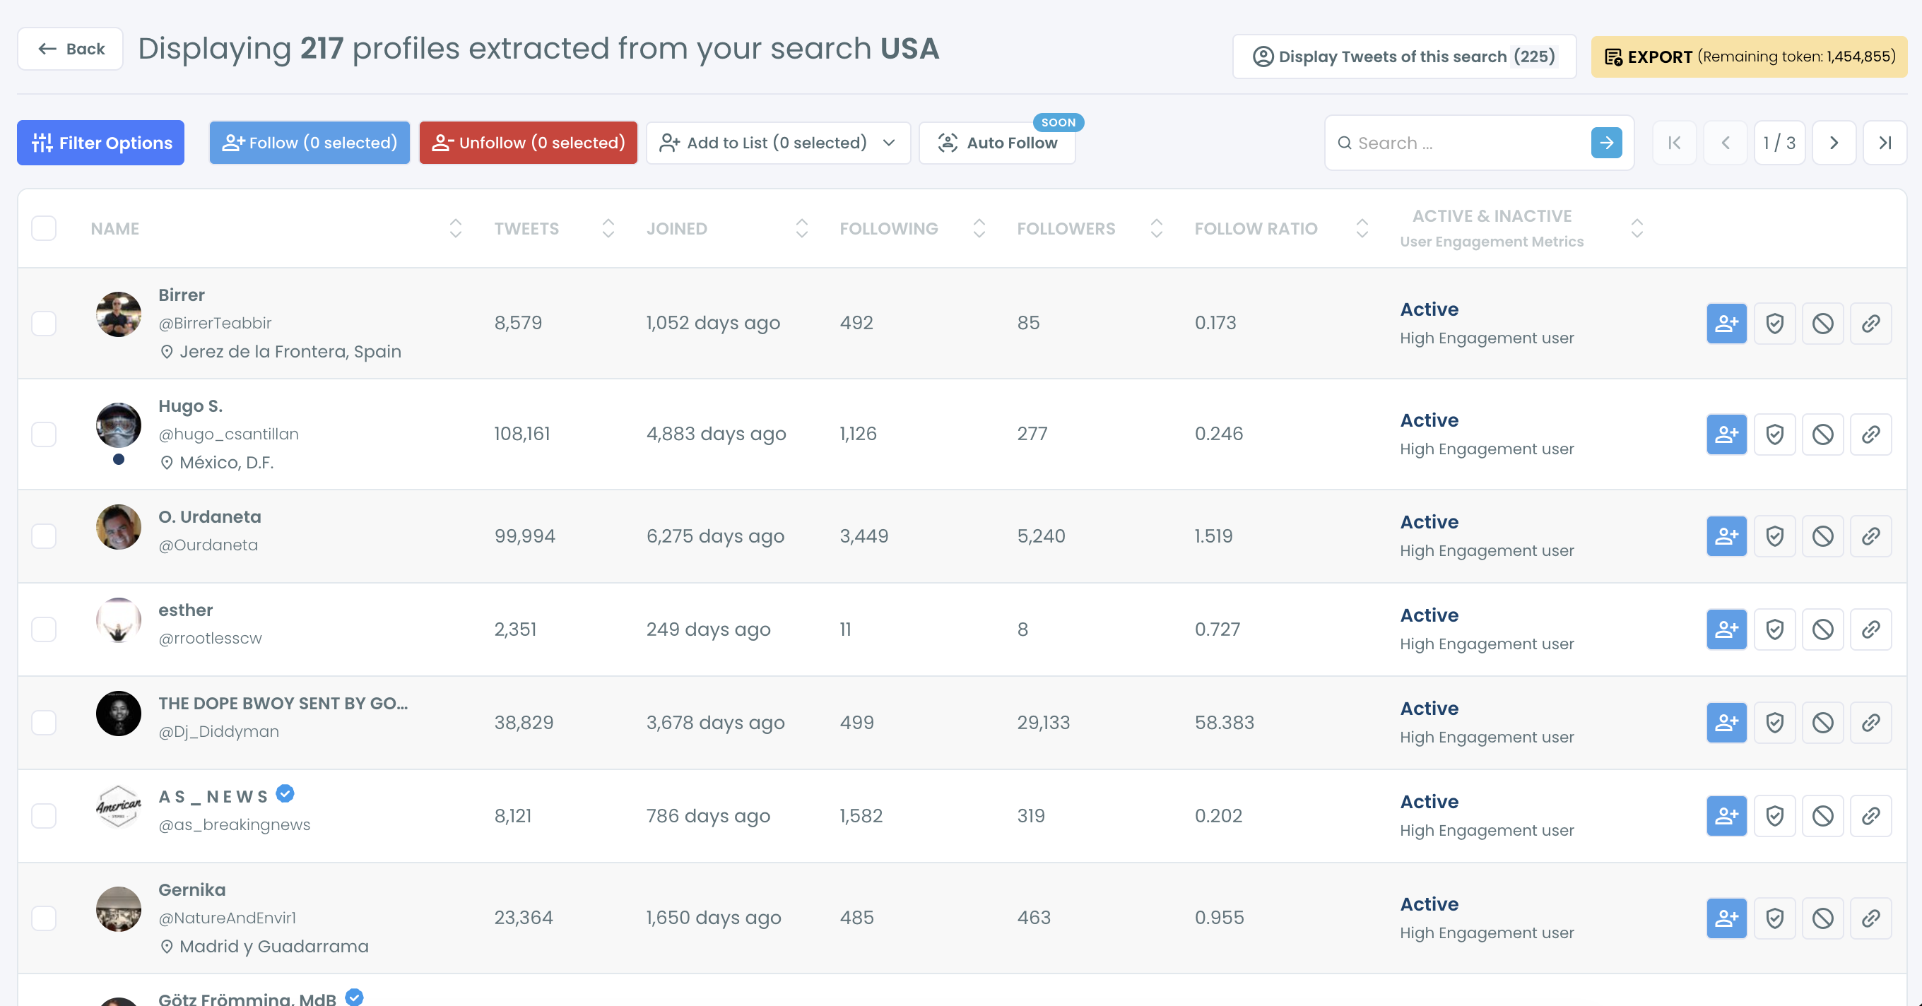Viewport: 1922px width, 1006px height.
Task: Sort Active & Inactive column arrows
Action: point(1637,228)
